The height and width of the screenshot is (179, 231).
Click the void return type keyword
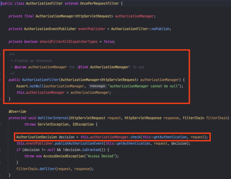32,118
